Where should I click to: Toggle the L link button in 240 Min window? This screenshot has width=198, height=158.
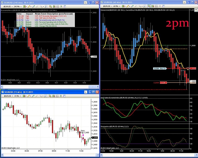click(86, 3)
